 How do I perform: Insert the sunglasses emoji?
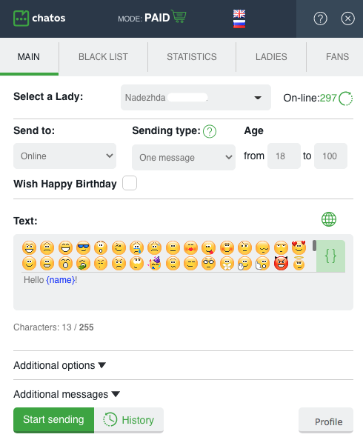tap(83, 247)
